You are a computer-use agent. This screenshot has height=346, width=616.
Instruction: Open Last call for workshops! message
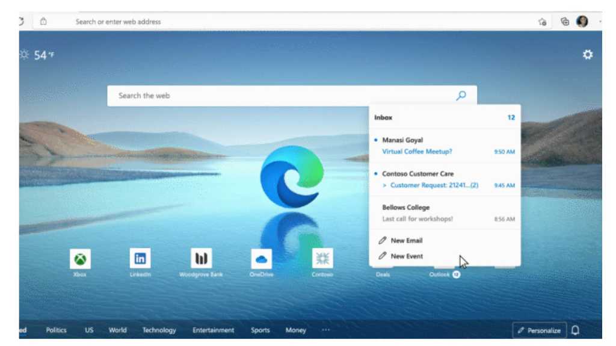pos(417,219)
